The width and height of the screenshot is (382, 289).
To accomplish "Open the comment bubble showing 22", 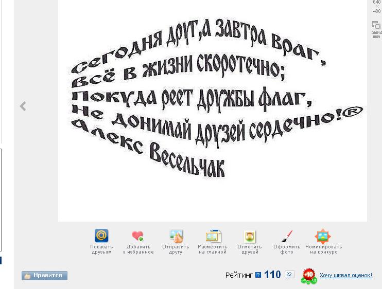I will pos(289,275).
